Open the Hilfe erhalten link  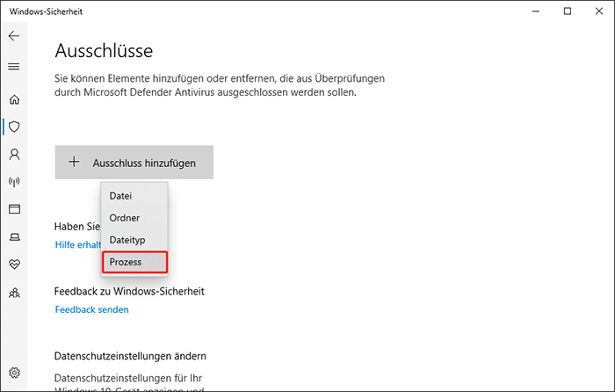pyautogui.click(x=77, y=244)
